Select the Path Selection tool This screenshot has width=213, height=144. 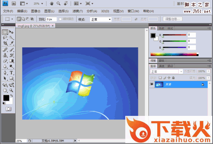tap(5, 78)
